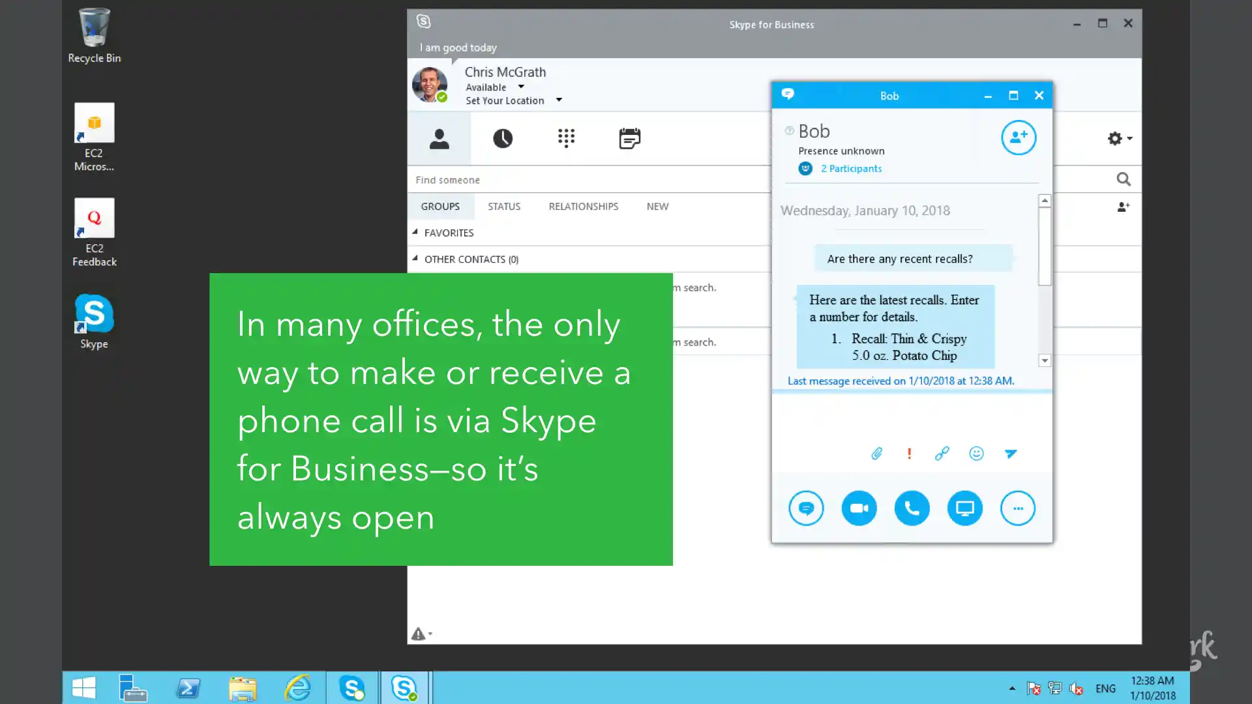Viewport: 1252px width, 704px height.
Task: Switch to the Status tab
Action: [504, 207]
